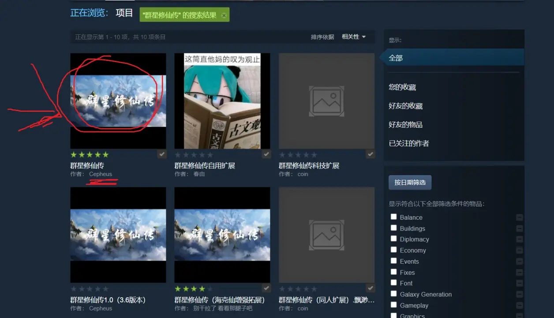This screenshot has height=318, width=554.
Task: Click the exclude minus icon beside Diplomacy
Action: point(519,239)
